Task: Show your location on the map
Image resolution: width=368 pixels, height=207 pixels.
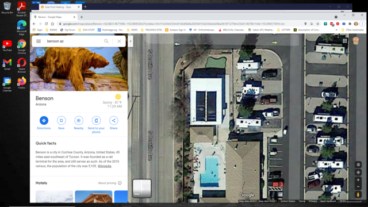Action: [x=358, y=172]
